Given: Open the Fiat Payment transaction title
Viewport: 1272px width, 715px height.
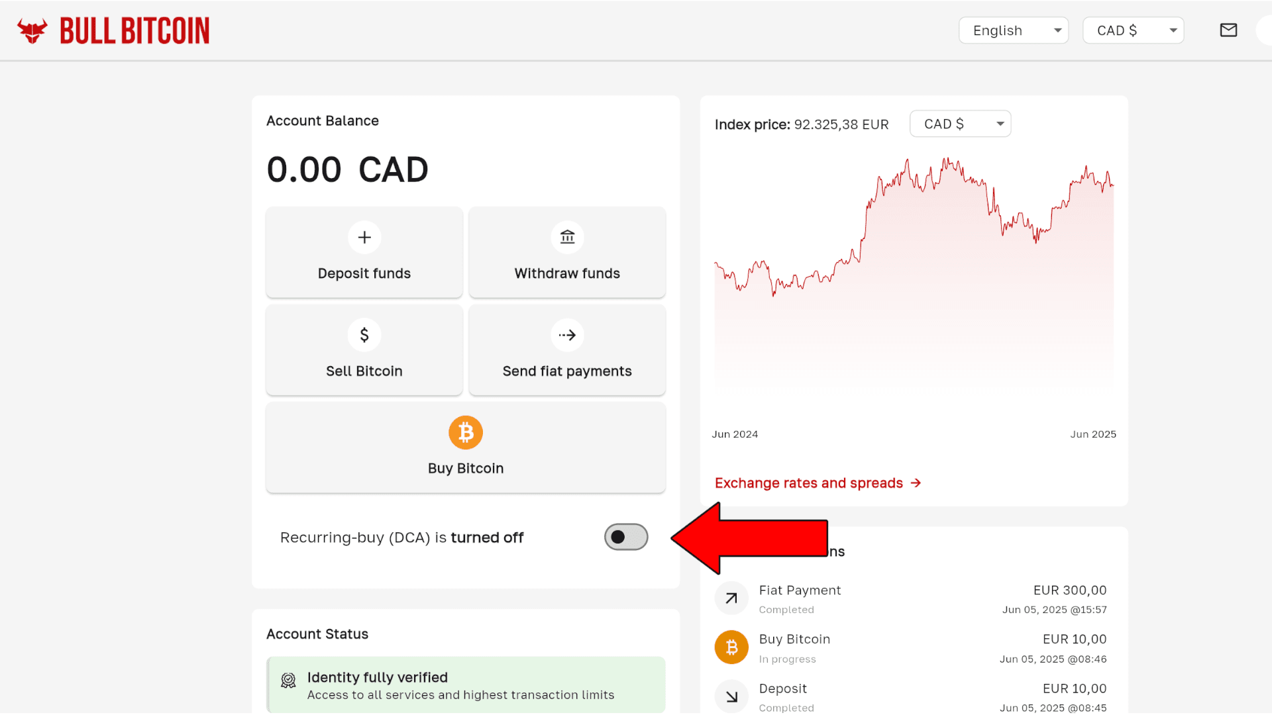Looking at the screenshot, I should (x=800, y=591).
